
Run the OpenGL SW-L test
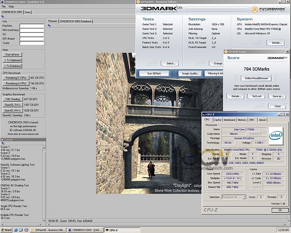13,105
